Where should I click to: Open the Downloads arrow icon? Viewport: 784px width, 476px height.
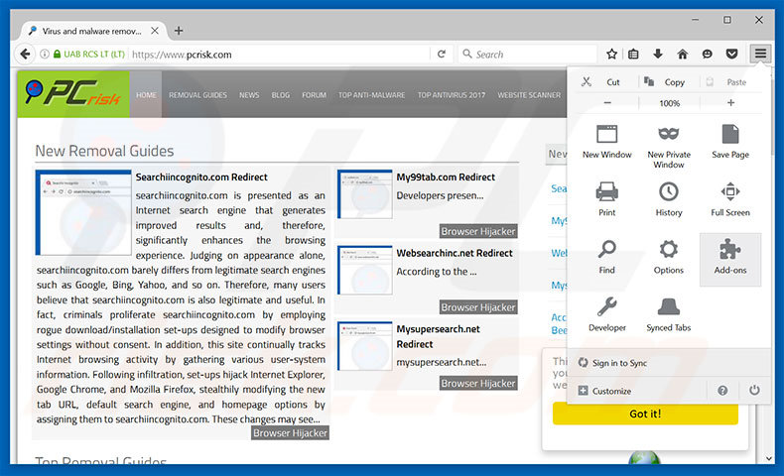pyautogui.click(x=658, y=54)
